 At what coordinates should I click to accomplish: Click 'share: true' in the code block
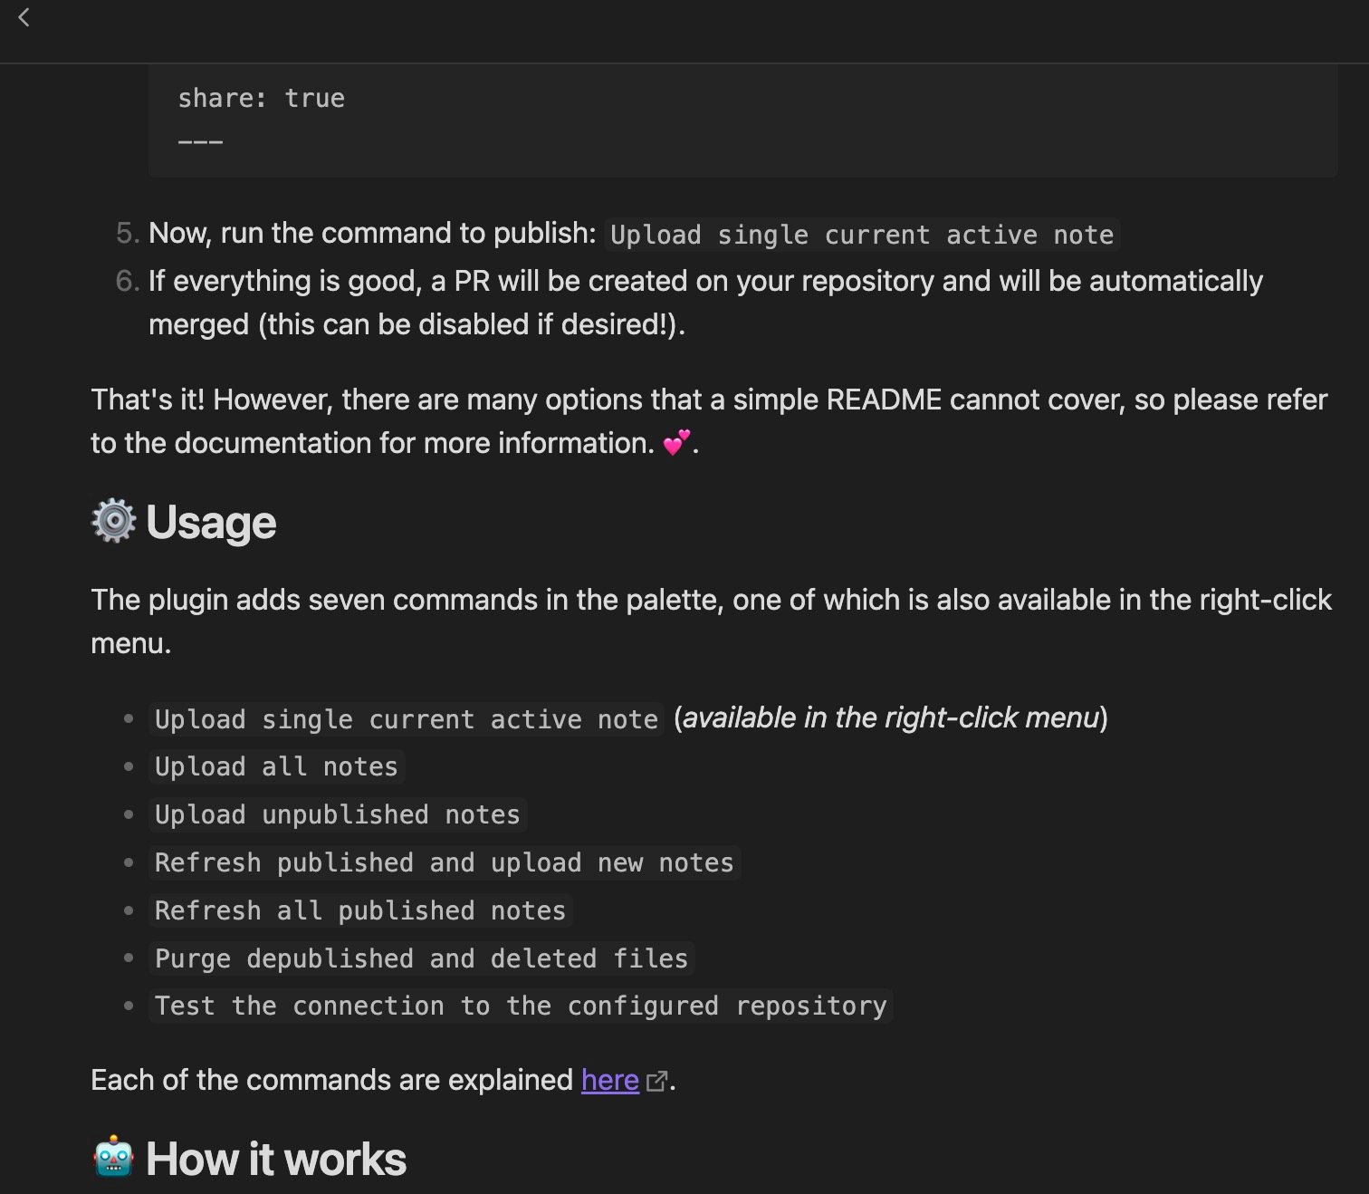[x=261, y=98]
